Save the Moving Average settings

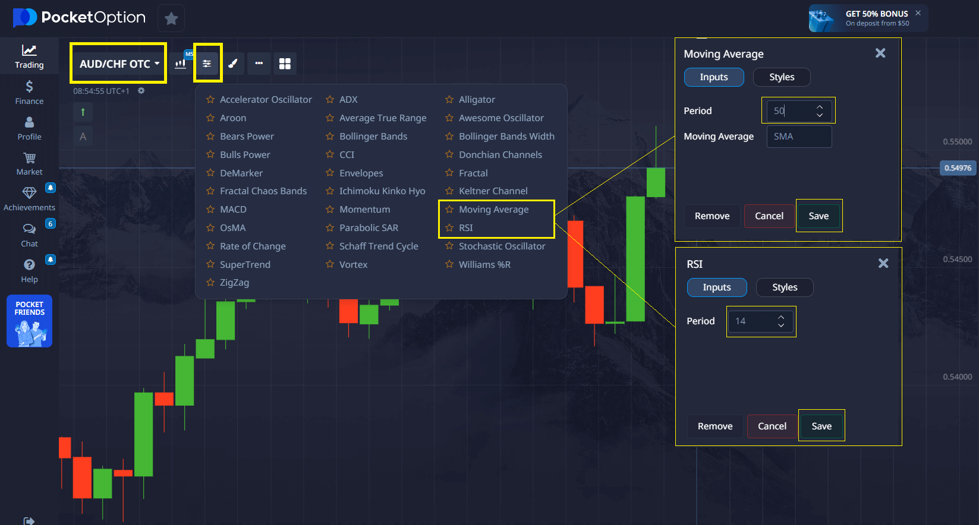[819, 216]
